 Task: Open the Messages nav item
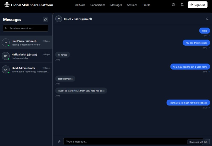pos(116,5)
